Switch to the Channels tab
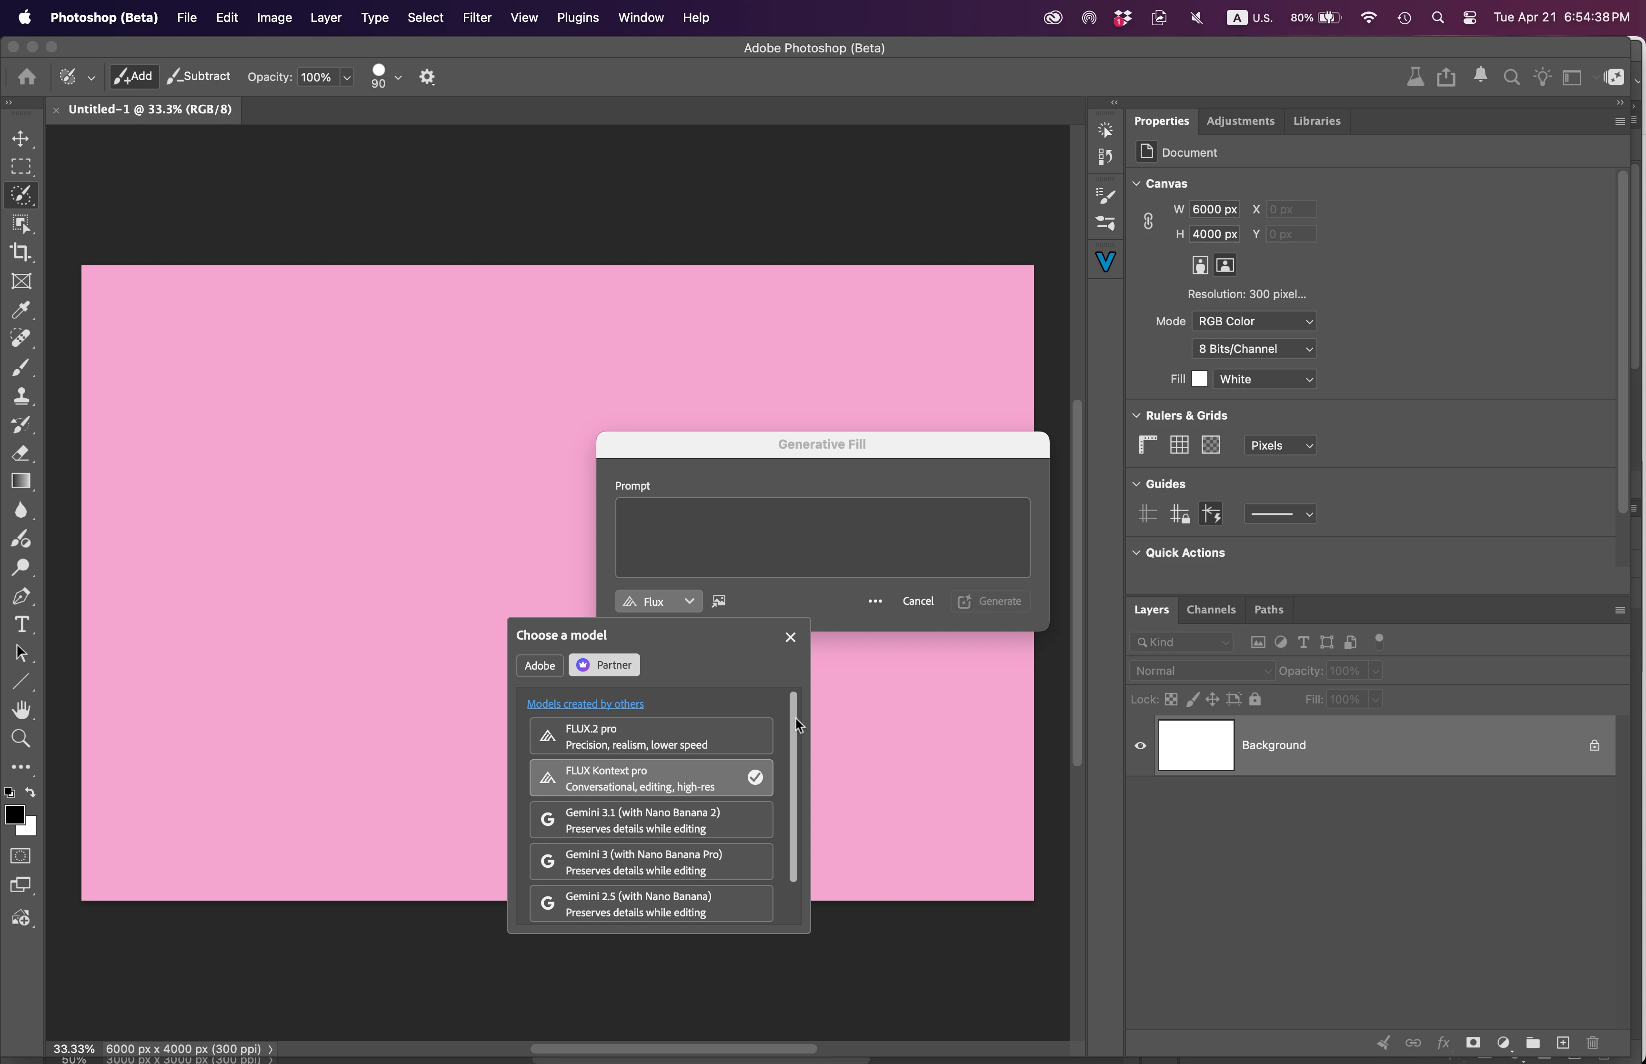Viewport: 1646px width, 1064px height. point(1210,609)
